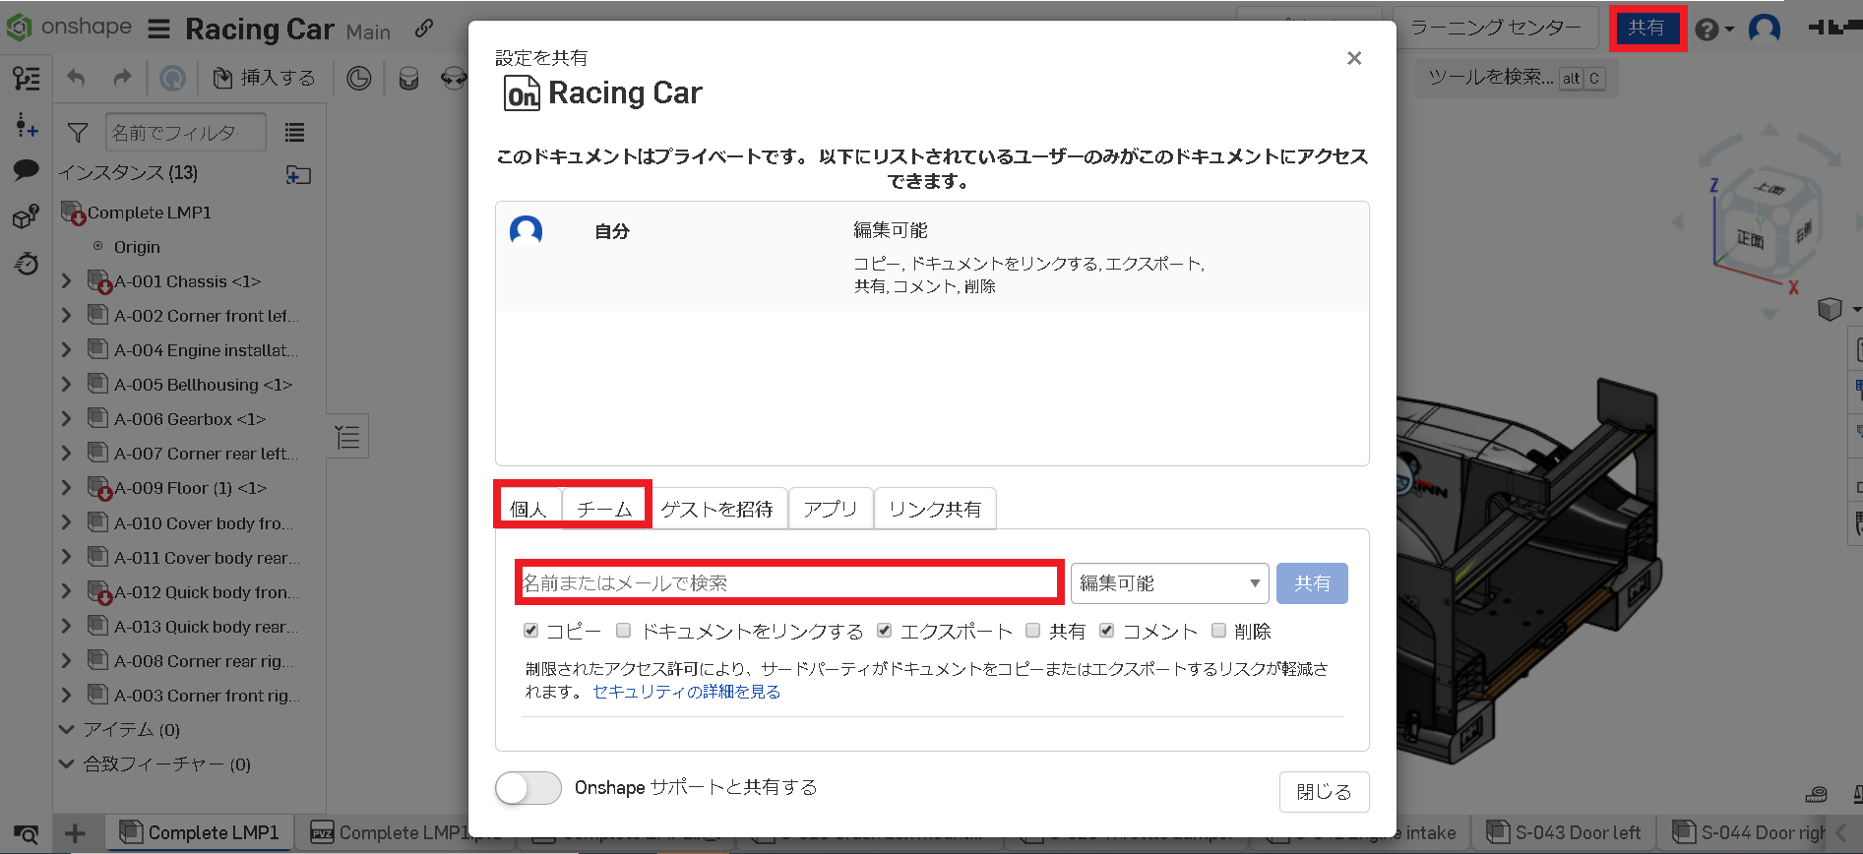Click the Undo arrow

click(77, 78)
